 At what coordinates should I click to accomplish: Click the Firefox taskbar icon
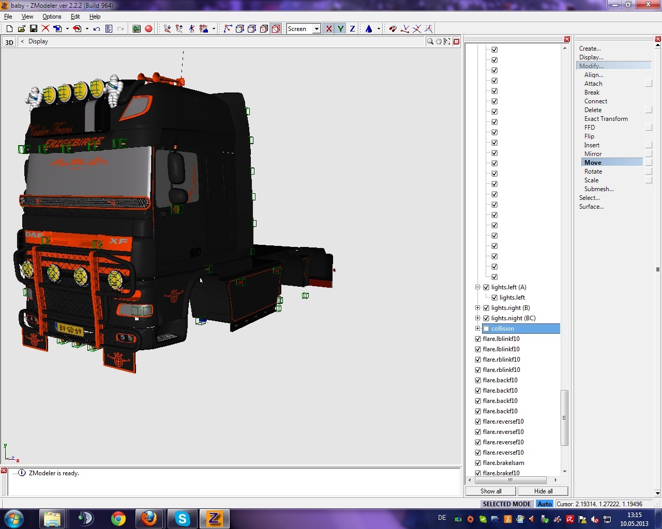click(x=149, y=518)
